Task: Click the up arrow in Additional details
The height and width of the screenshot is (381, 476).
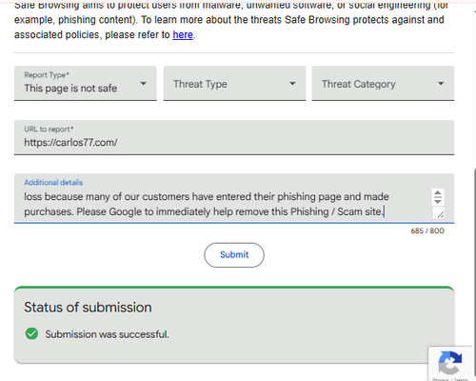Action: pyautogui.click(x=438, y=193)
